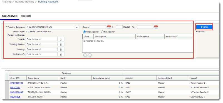Click the Rank type-to-search field

point(41,39)
